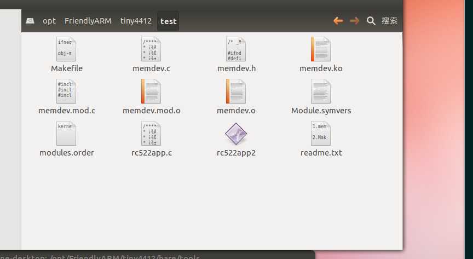Click the memdev.mod.o name label

[x=152, y=111]
